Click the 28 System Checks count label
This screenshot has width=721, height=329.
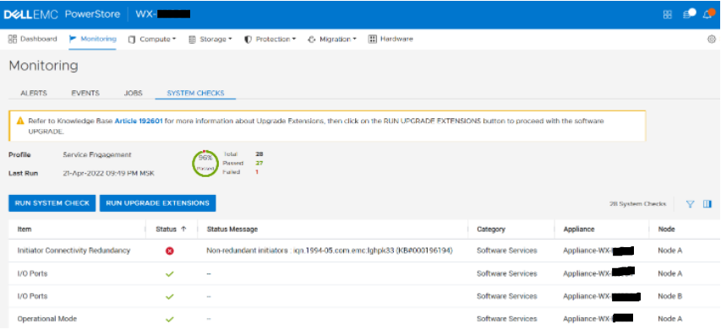pyautogui.click(x=637, y=204)
